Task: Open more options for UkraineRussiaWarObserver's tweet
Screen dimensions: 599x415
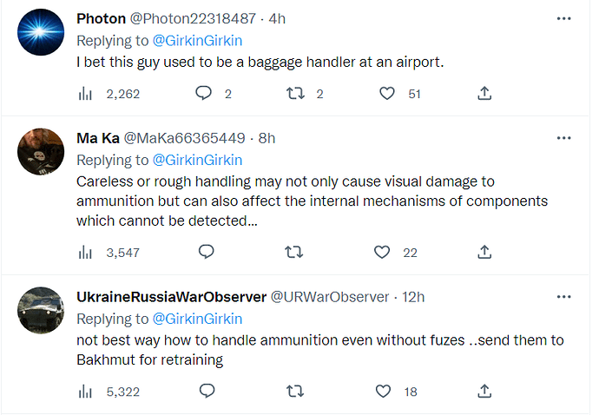Action: point(564,297)
